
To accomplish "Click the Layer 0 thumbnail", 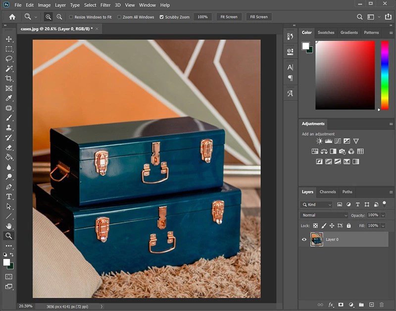I will [x=316, y=240].
